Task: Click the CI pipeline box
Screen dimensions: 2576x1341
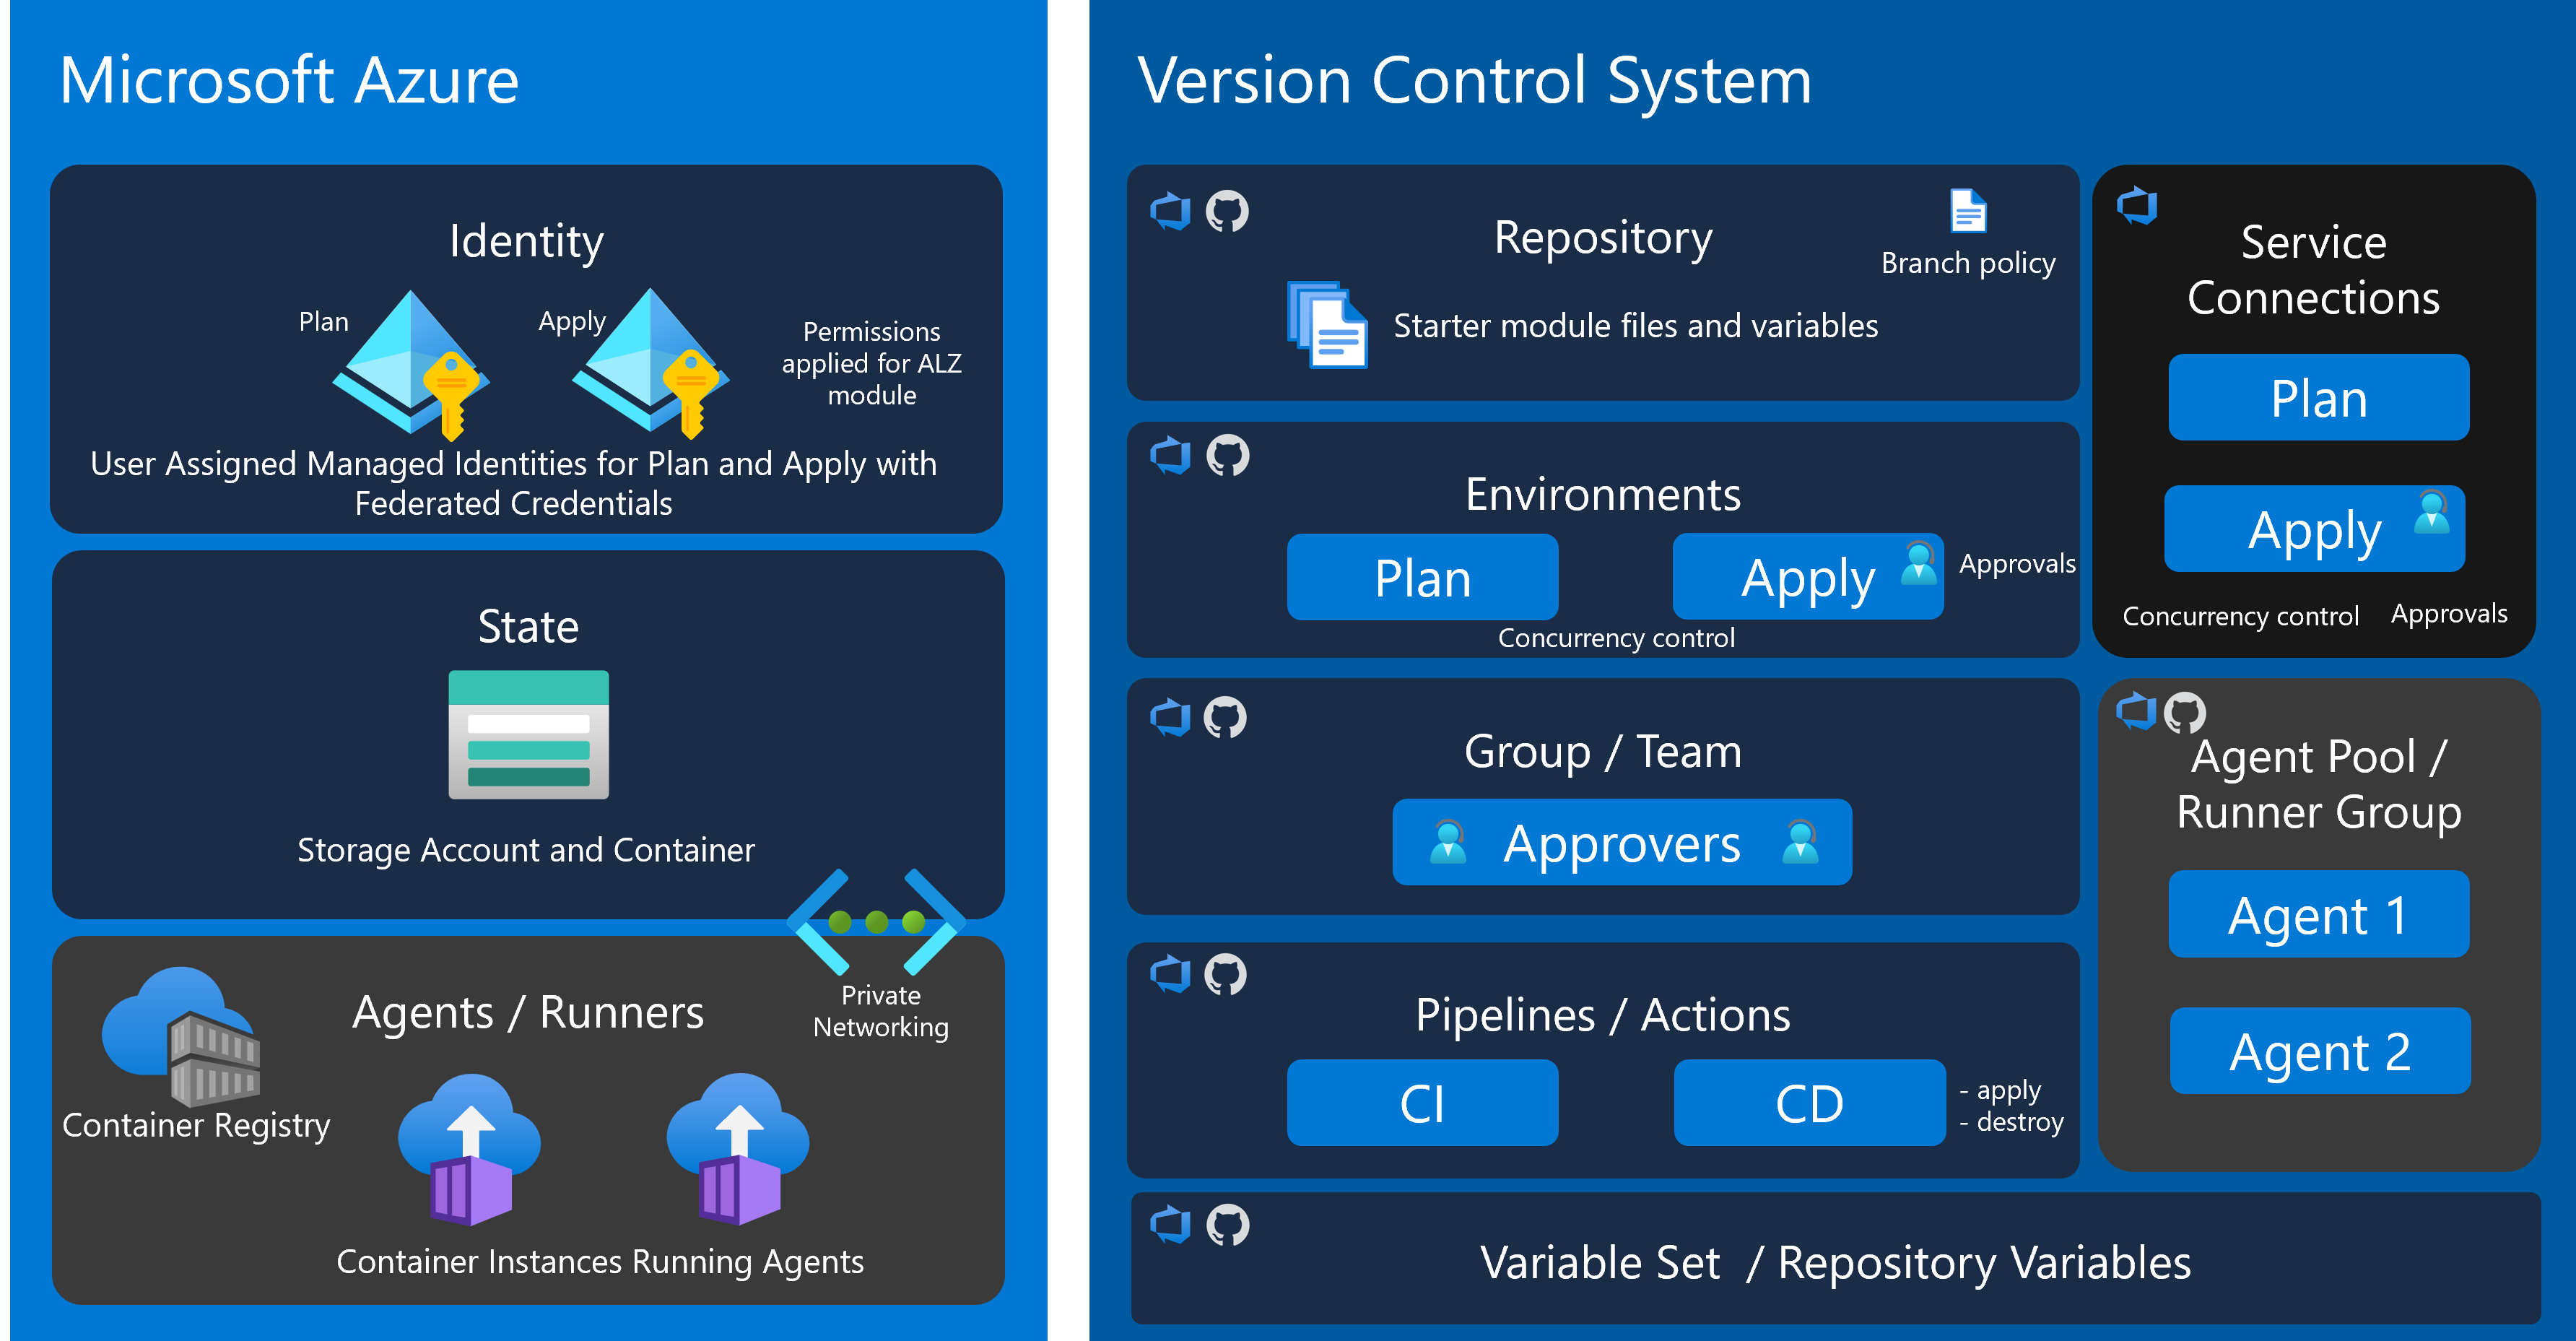Action: tap(1422, 1103)
